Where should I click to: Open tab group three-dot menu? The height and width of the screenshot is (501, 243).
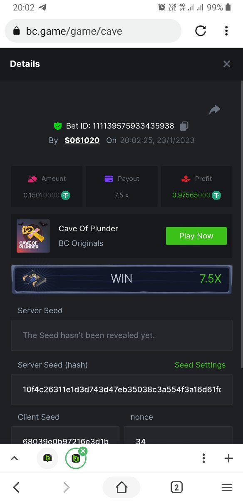point(203,458)
